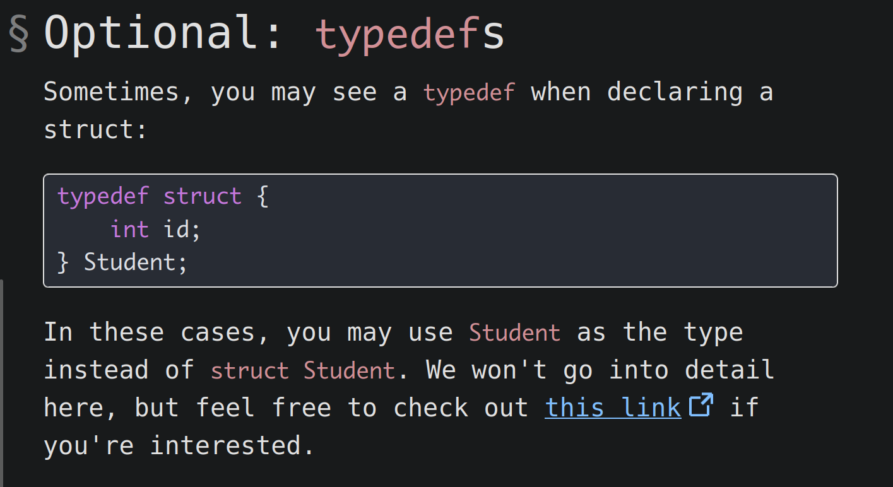The width and height of the screenshot is (893, 487).
Task: Click the gray scrollbar on left edge
Action: click(1, 383)
